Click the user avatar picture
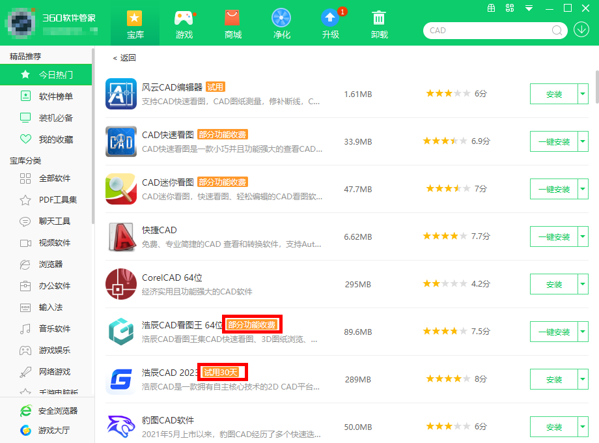 [x=21, y=22]
